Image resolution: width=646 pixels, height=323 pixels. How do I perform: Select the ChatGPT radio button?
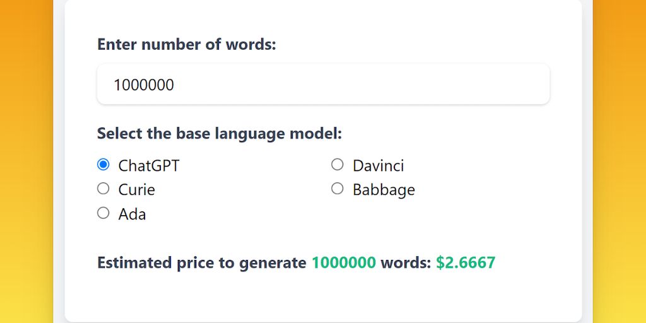click(103, 165)
